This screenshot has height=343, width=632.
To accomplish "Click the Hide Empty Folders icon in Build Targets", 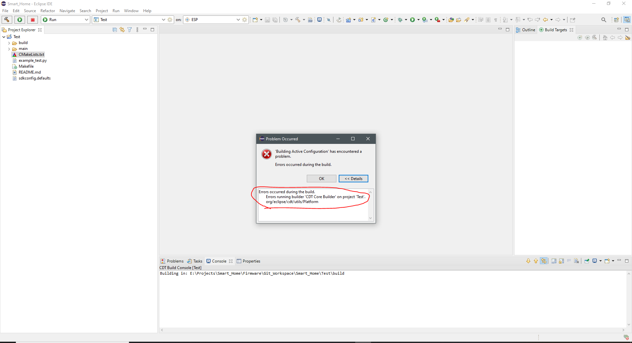I will pyautogui.click(x=628, y=37).
